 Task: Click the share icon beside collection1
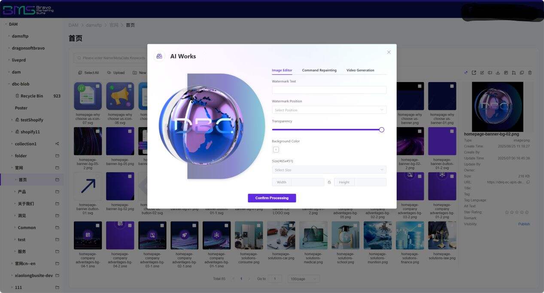[x=57, y=144]
